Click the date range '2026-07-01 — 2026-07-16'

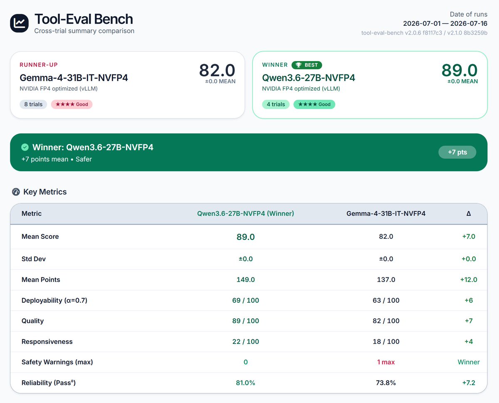point(445,23)
